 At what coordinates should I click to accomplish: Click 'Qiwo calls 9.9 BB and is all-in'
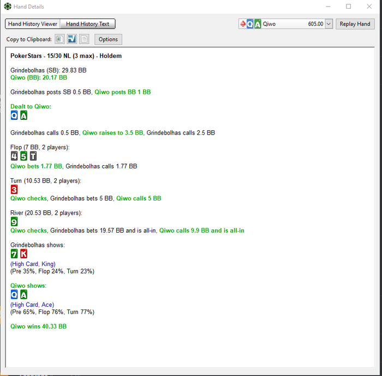tap(202, 231)
